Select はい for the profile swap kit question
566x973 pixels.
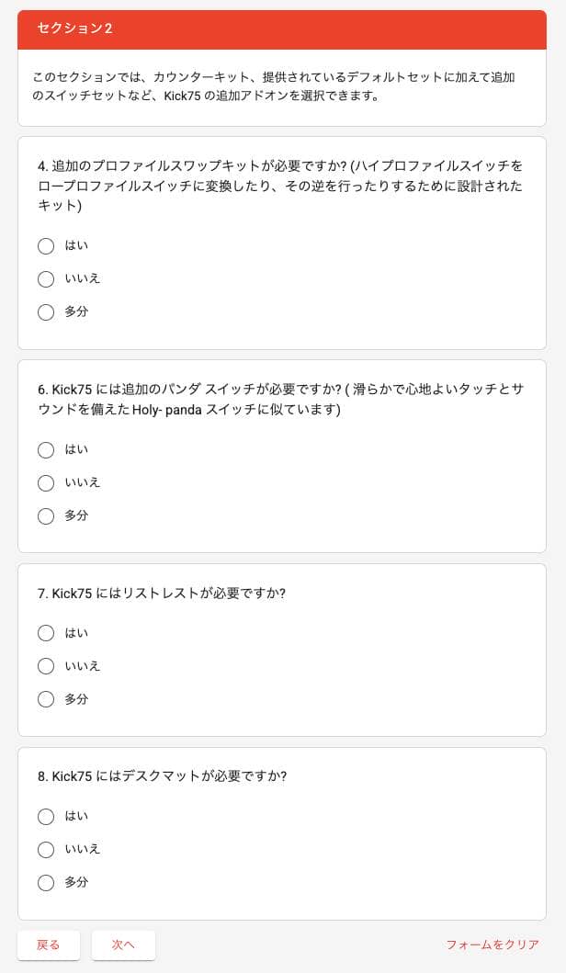click(x=46, y=246)
